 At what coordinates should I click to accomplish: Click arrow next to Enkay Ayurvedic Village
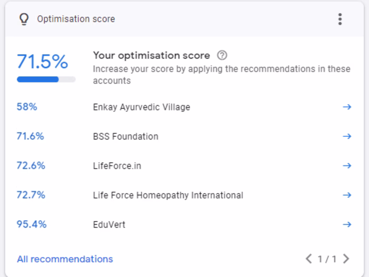(347, 107)
